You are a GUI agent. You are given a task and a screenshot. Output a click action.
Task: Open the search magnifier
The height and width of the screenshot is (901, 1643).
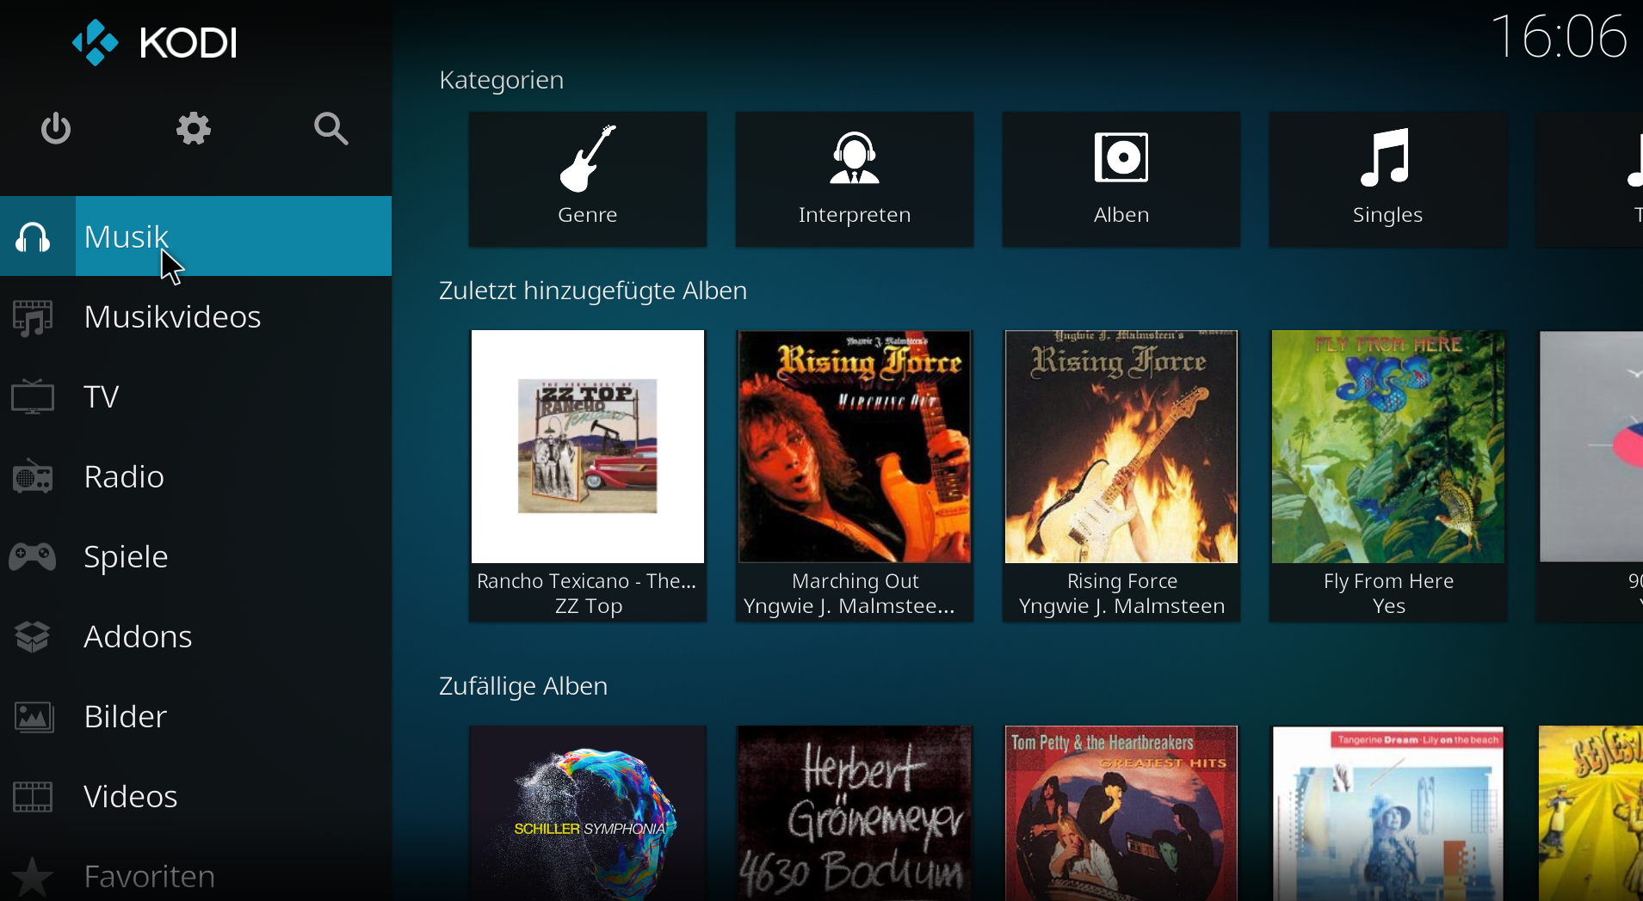331,128
